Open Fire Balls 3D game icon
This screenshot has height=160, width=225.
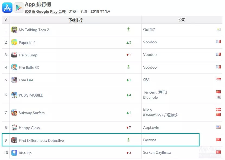[14, 67]
